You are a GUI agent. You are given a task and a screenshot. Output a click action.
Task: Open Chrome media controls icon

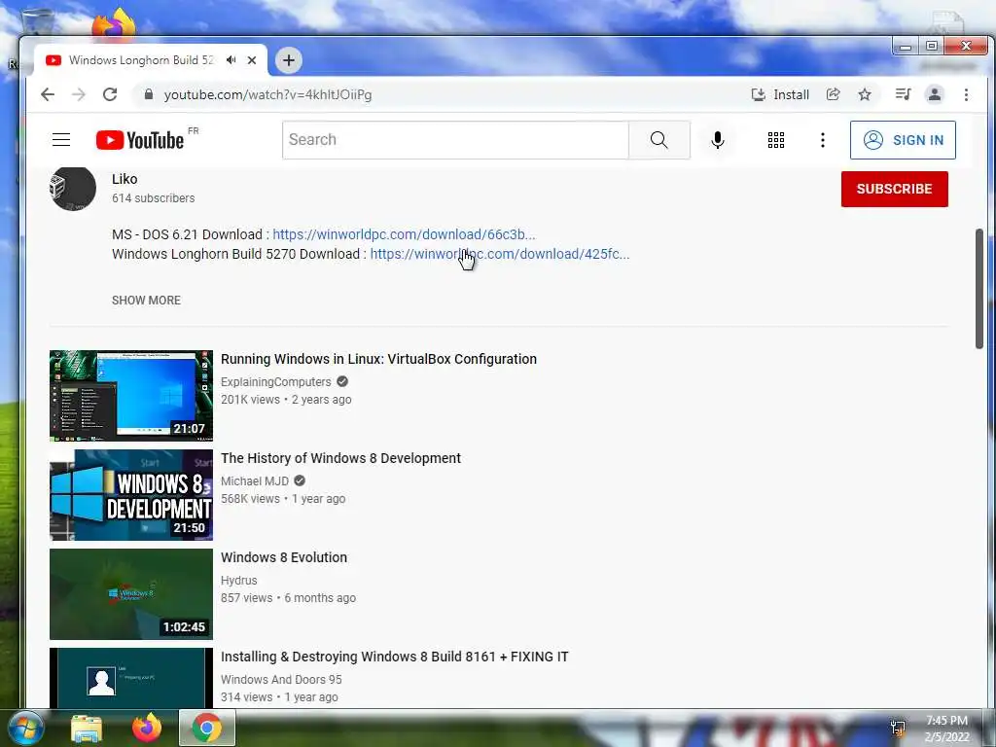pyautogui.click(x=903, y=94)
